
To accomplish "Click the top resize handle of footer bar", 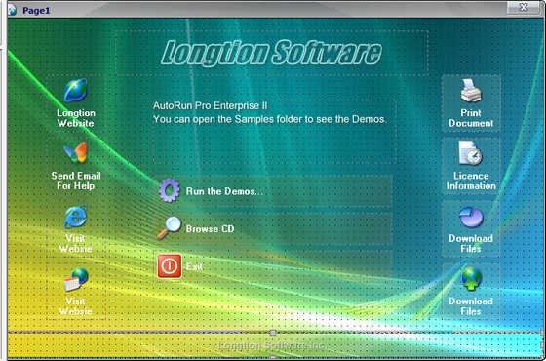I will 273,333.
